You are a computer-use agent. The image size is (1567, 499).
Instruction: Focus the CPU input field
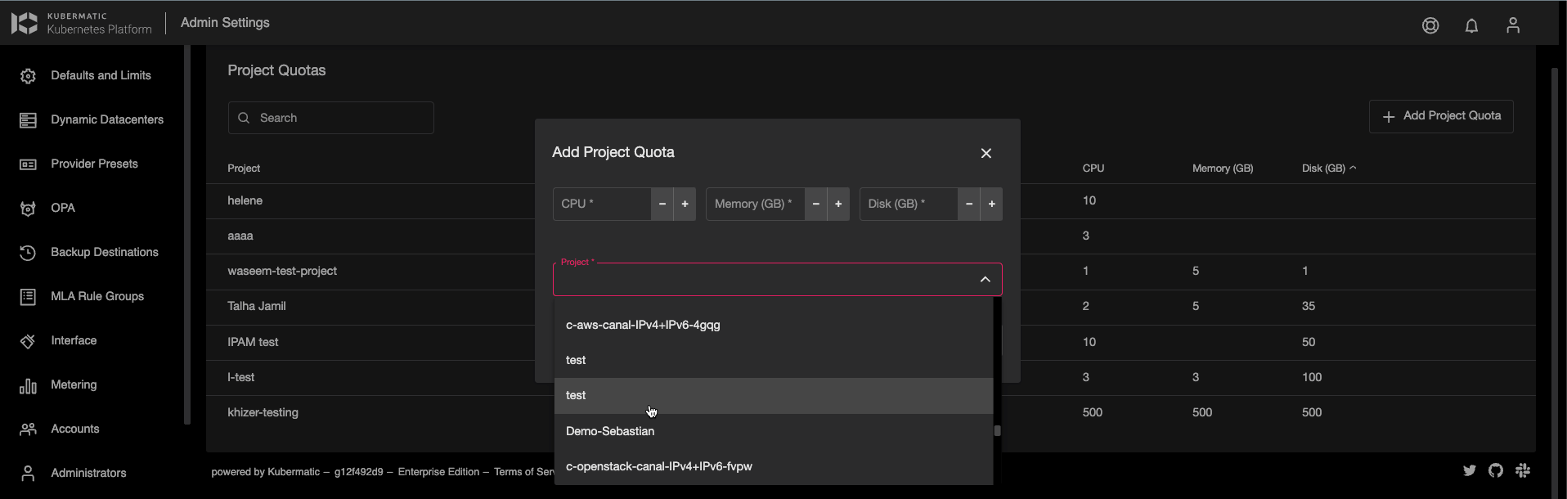point(602,204)
